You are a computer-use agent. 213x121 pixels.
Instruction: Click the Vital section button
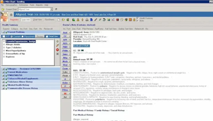(x=65, y=65)
